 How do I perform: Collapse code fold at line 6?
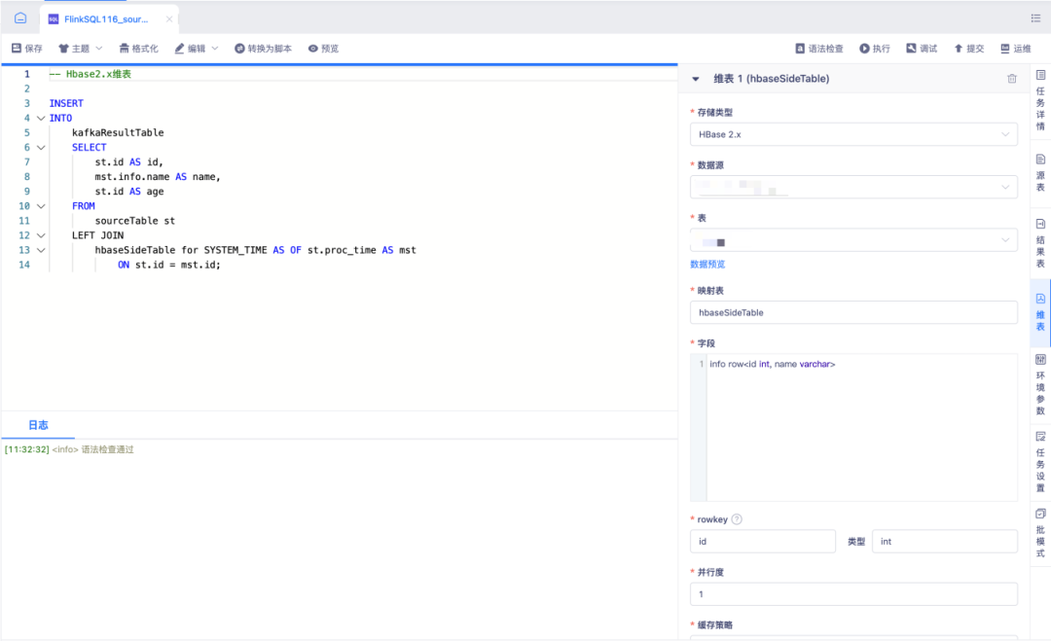tap(41, 147)
